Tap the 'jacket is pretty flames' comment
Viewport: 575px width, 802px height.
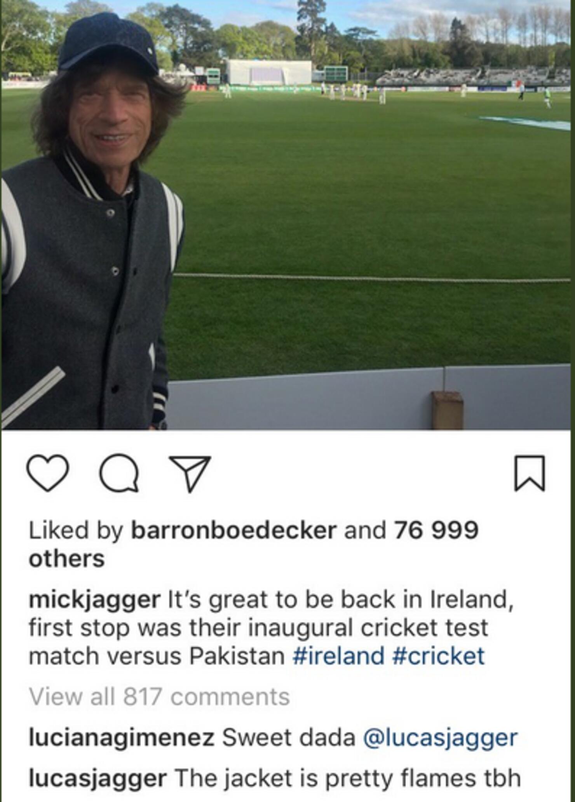click(x=347, y=778)
